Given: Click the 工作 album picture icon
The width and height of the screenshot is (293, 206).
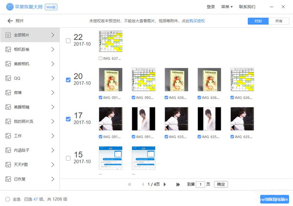Looking at the screenshot, I should click(8, 136).
